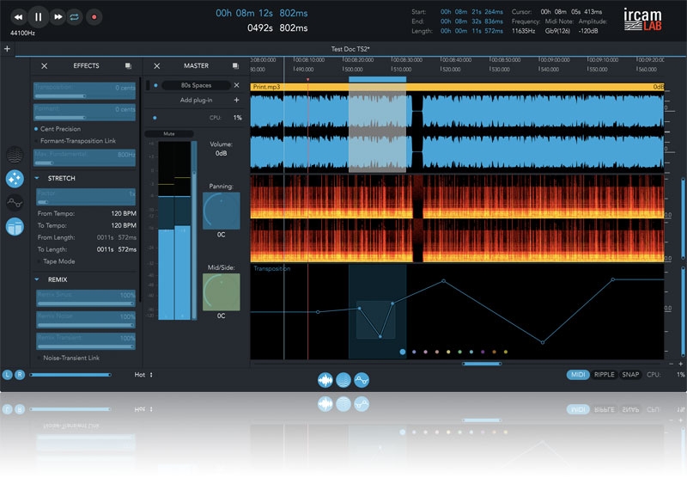Screen dimensions: 687x478
Task: Show the waveform view using bottom icon
Action: point(325,379)
